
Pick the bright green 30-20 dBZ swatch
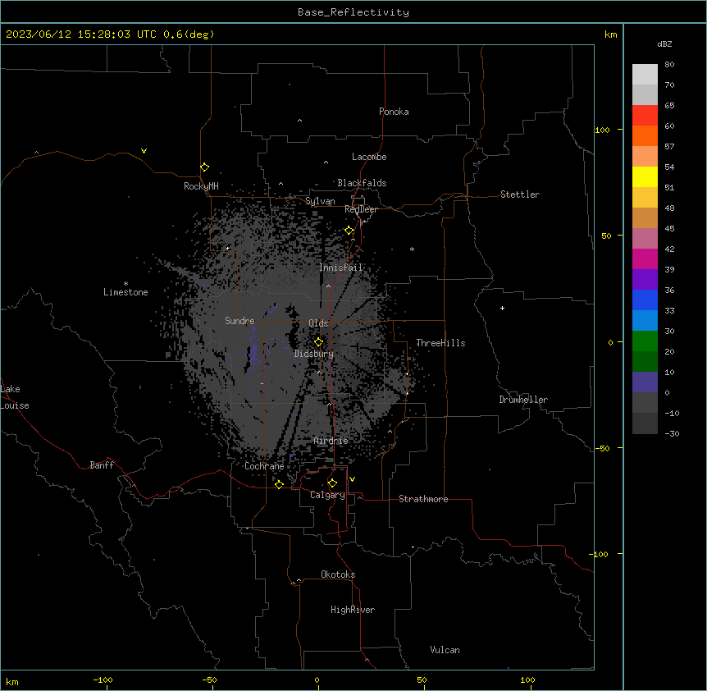pos(645,341)
